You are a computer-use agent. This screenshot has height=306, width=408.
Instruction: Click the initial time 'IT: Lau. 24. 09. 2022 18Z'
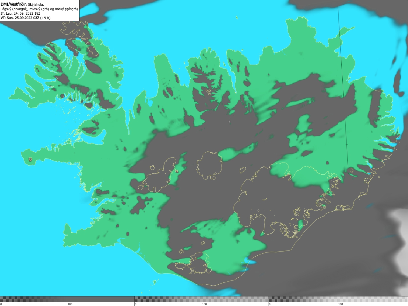pyautogui.click(x=20, y=13)
